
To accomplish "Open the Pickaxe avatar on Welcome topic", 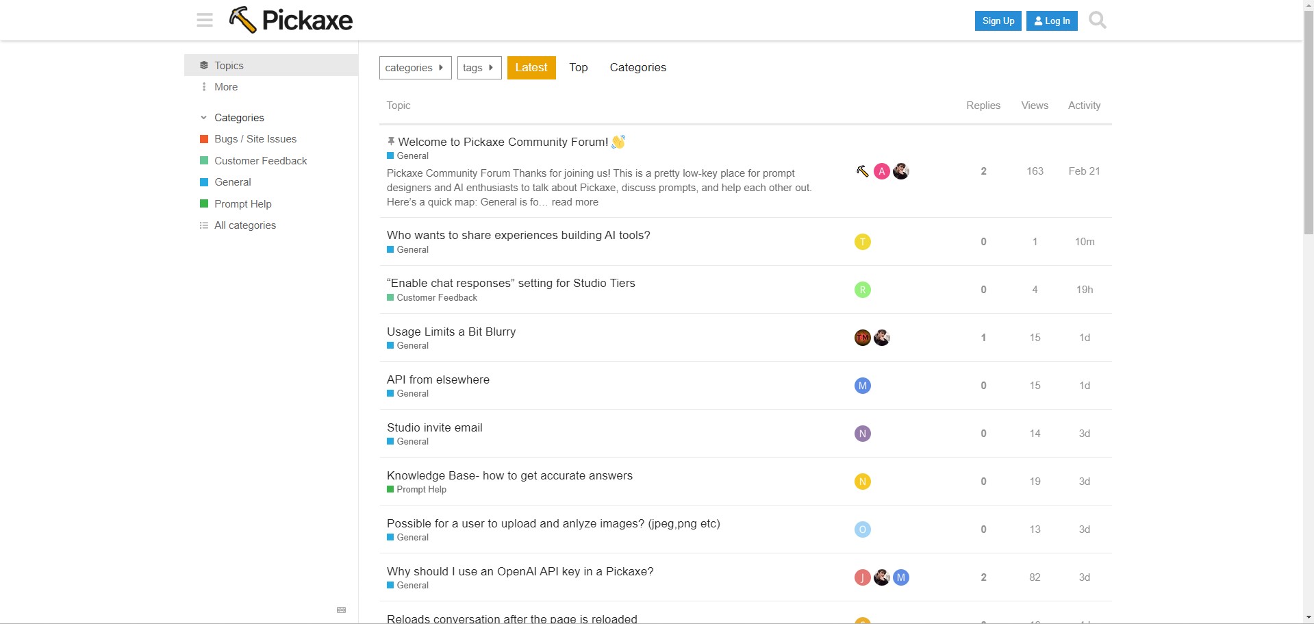I will [863, 171].
